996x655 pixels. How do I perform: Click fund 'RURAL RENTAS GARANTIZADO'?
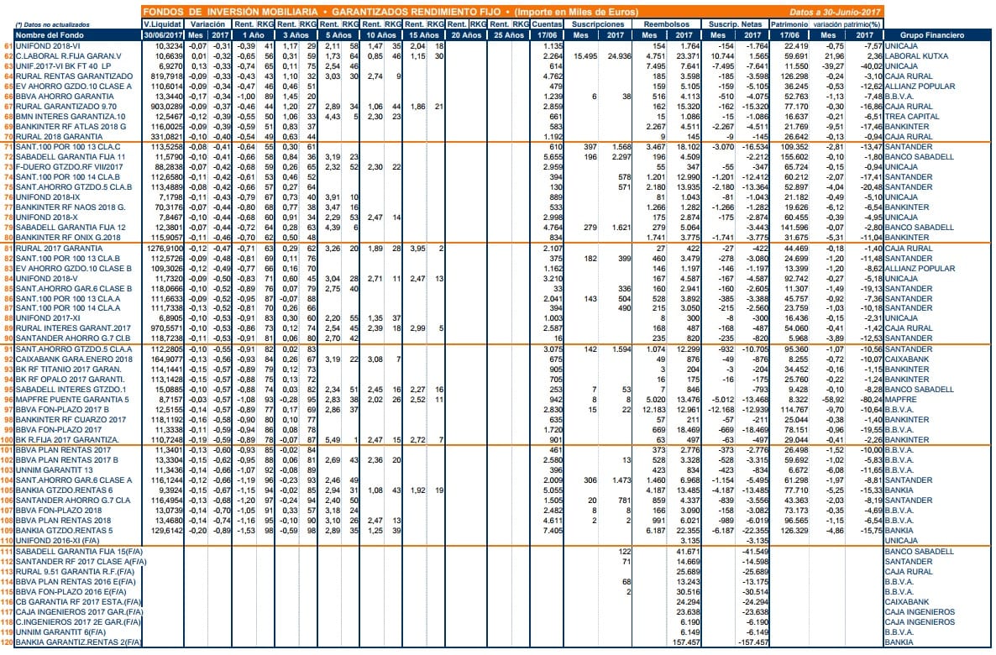point(74,76)
